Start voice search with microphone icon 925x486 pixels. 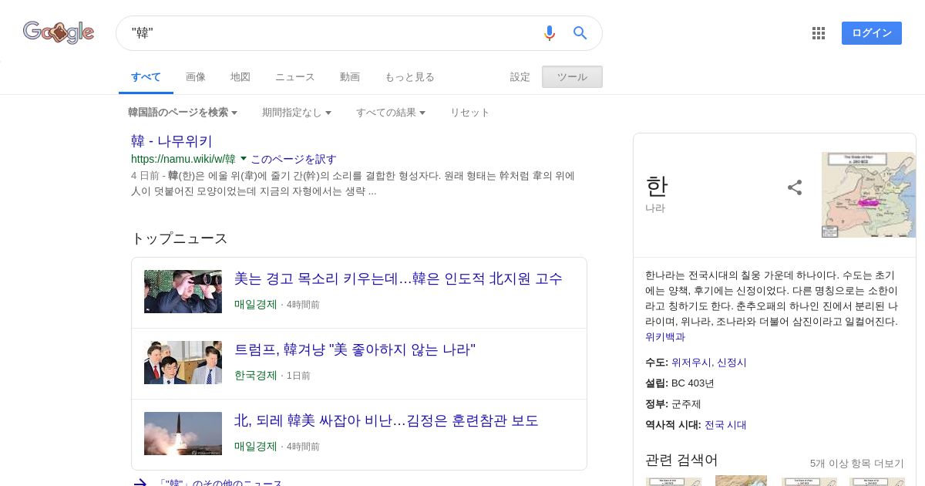(549, 33)
